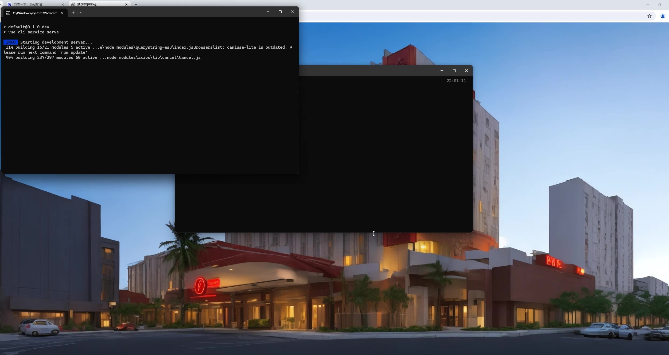Close the front cmd terminal window
This screenshot has width=669, height=355.
tap(293, 12)
